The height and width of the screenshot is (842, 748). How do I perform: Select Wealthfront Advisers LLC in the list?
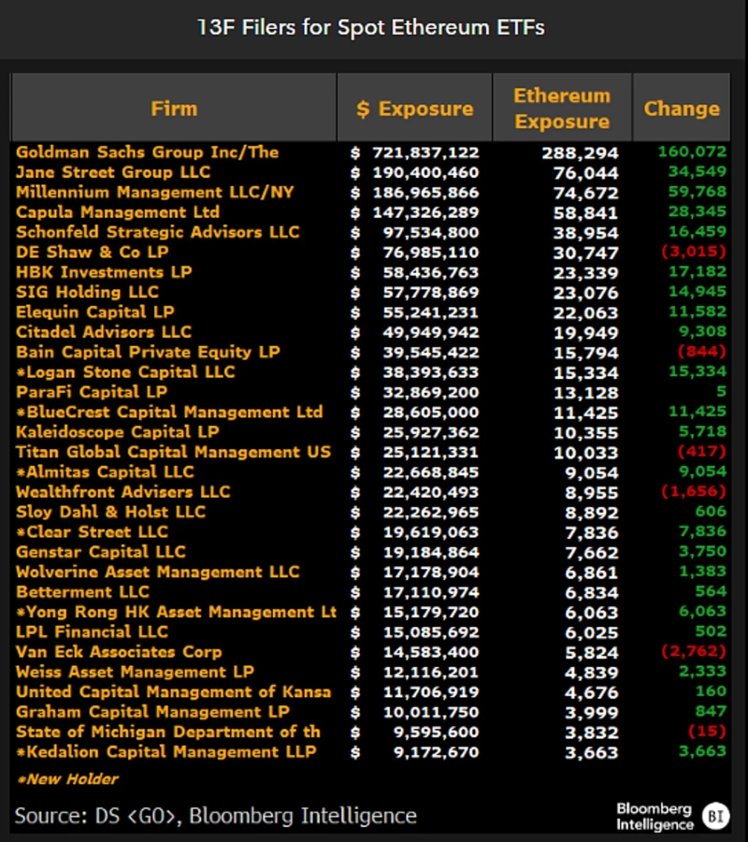pyautogui.click(x=122, y=492)
